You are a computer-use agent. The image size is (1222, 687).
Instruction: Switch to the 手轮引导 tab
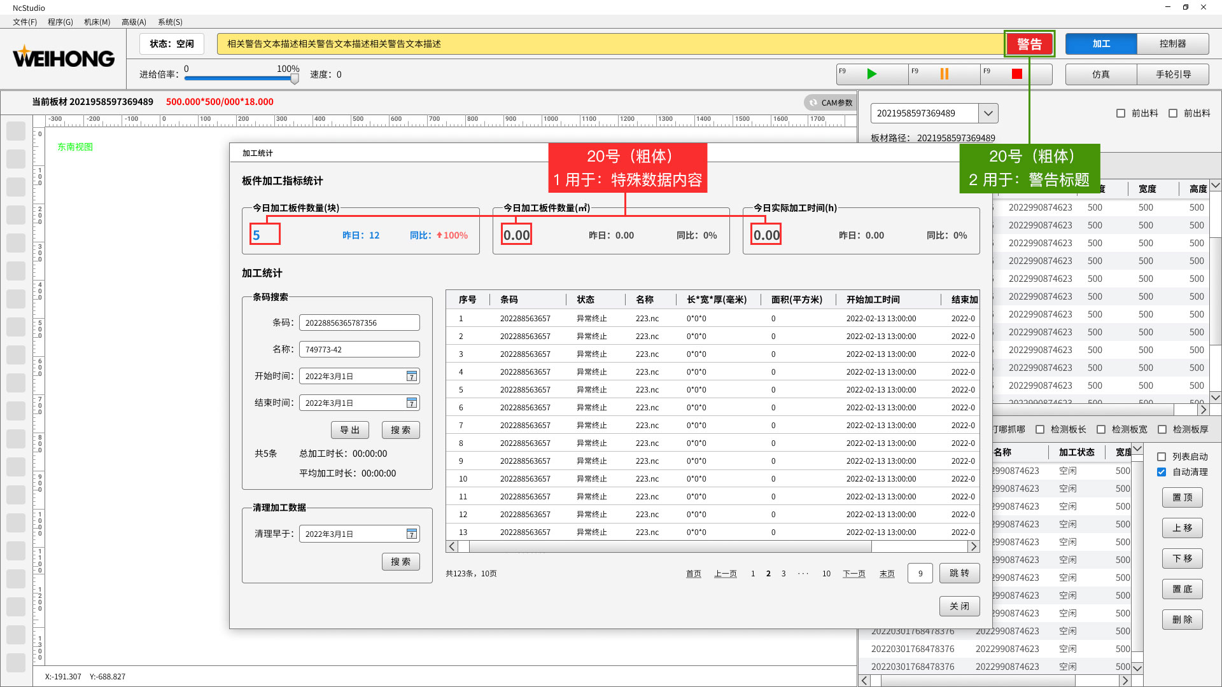(1172, 74)
